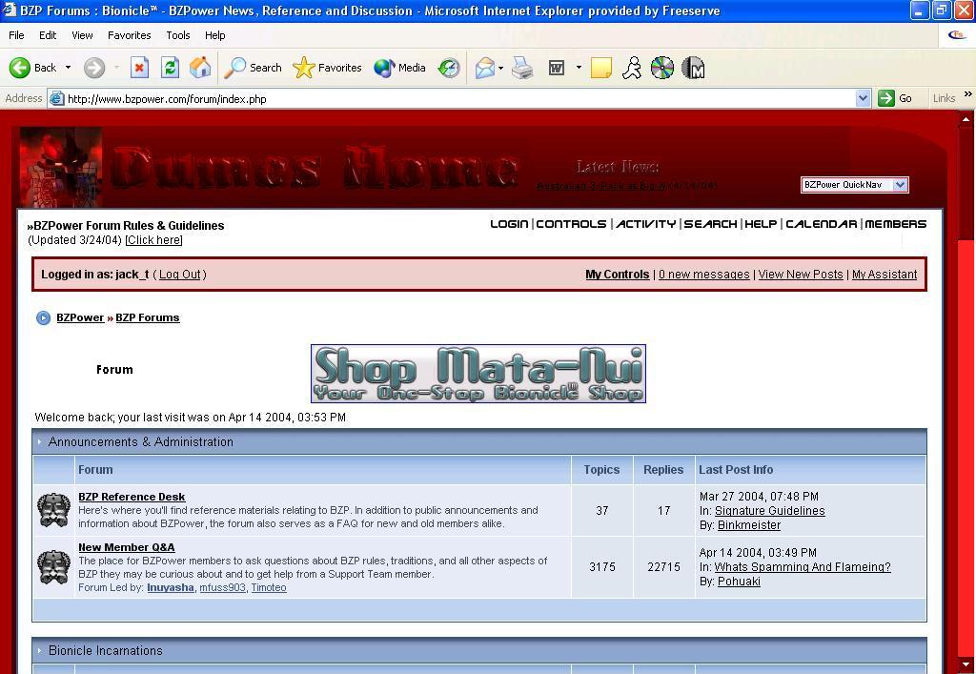Open the History clock icon
This screenshot has width=976, height=674.
click(449, 68)
